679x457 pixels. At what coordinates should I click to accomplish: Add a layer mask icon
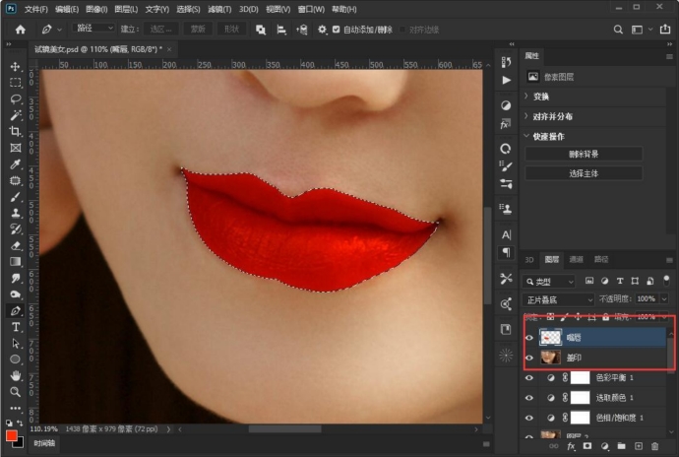tap(587, 446)
